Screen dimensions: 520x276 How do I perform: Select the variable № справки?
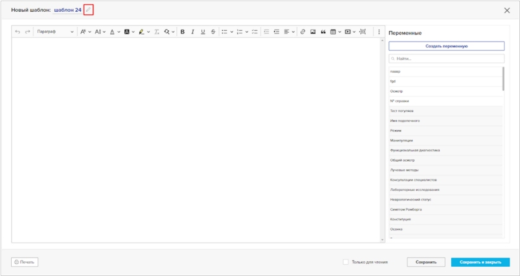click(x=446, y=101)
